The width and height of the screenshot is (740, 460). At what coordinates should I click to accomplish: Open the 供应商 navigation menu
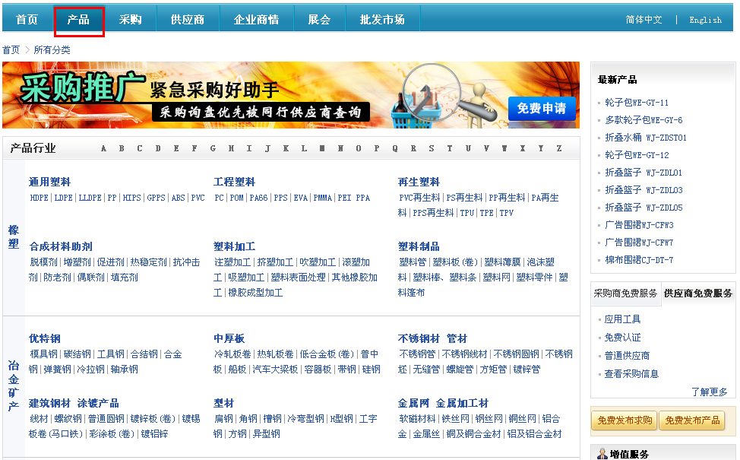point(187,19)
